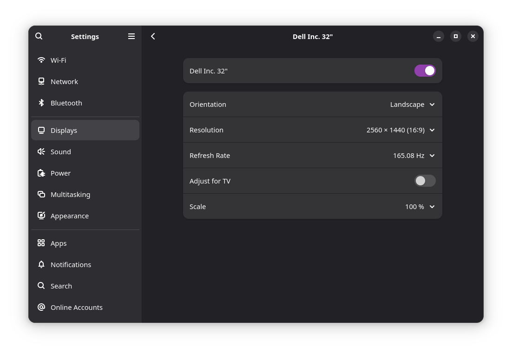Select Wi-Fi label in the sidebar
This screenshot has width=512, height=354.
coord(59,60)
